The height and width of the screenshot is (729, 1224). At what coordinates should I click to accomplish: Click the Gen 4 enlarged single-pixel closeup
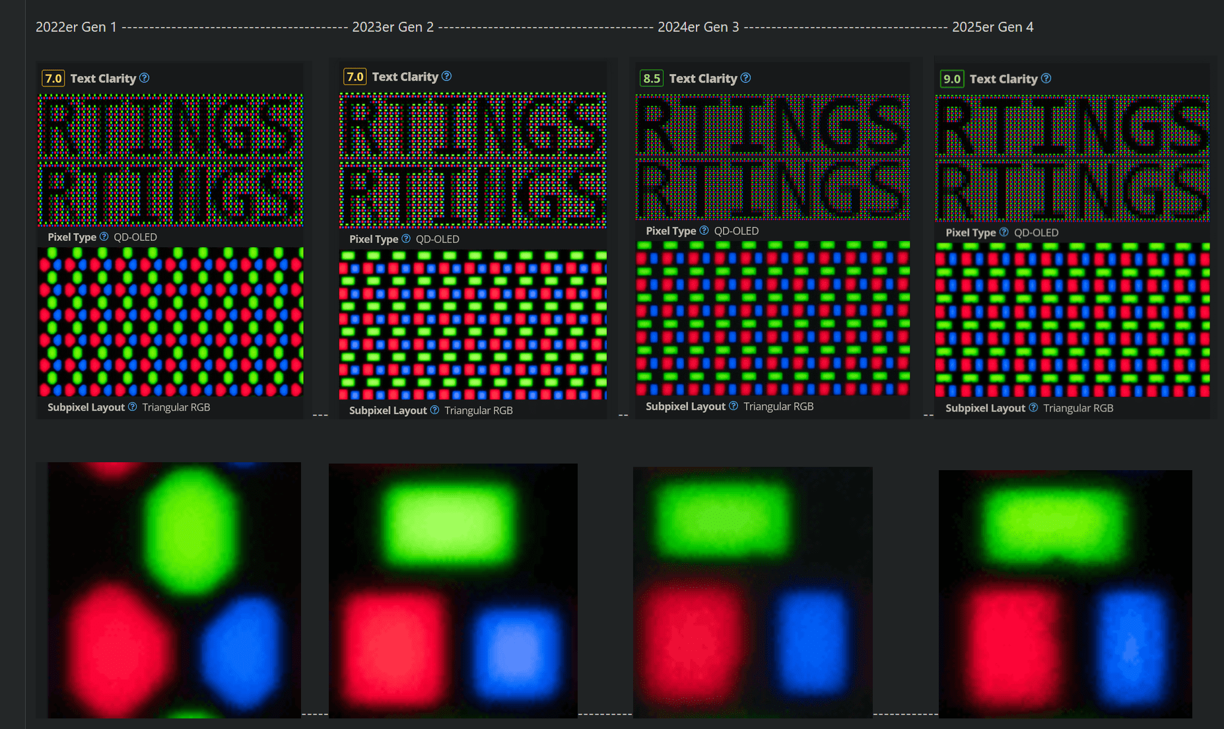(1066, 594)
